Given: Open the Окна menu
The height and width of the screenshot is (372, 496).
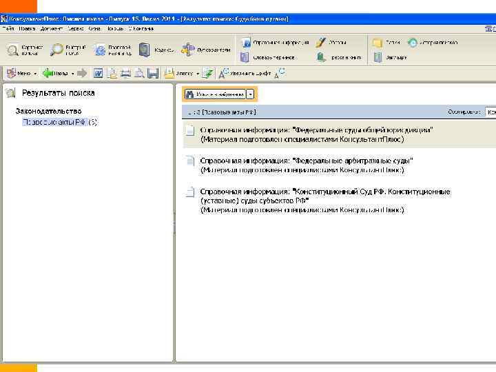Looking at the screenshot, I should pos(94,29).
